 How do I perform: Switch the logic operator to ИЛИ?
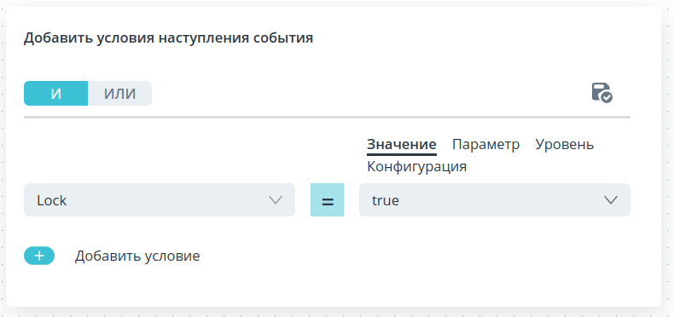pos(120,93)
